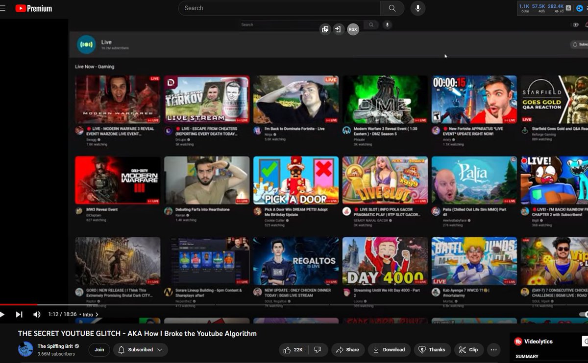Click the DAY 4000 thumbnail
Image resolution: width=588 pixels, height=363 pixels.
point(385,261)
